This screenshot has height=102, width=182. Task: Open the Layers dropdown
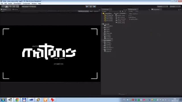(162, 7)
